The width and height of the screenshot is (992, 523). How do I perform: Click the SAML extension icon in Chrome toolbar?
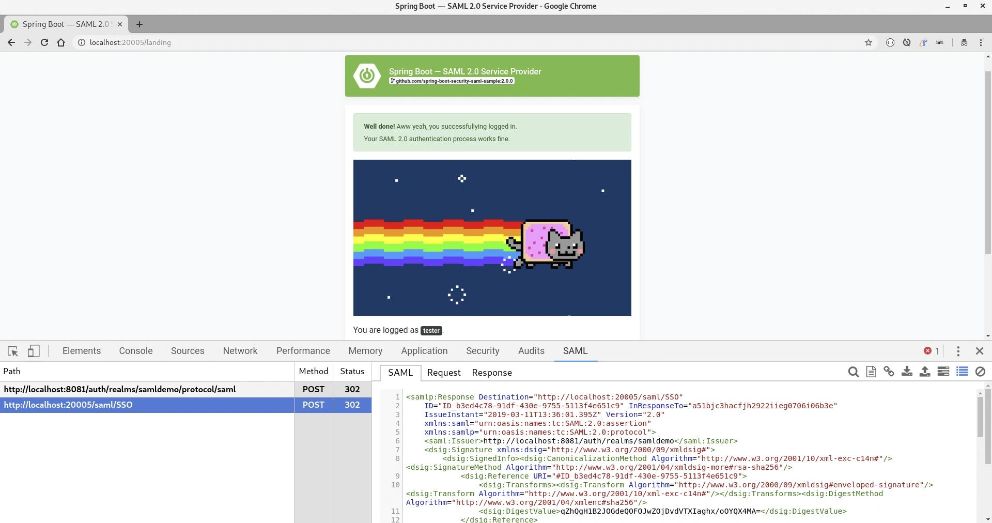click(x=940, y=42)
